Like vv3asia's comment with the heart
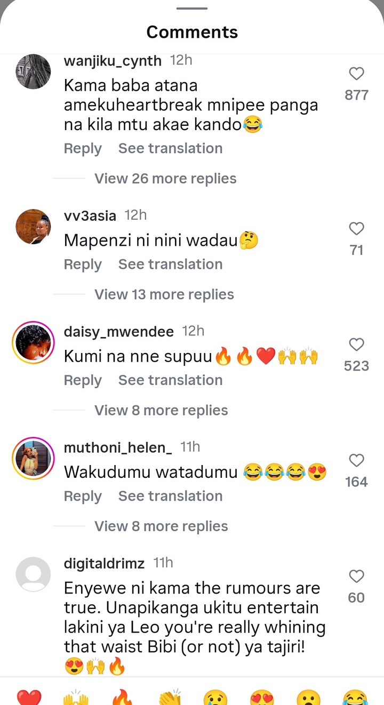 [x=356, y=229]
